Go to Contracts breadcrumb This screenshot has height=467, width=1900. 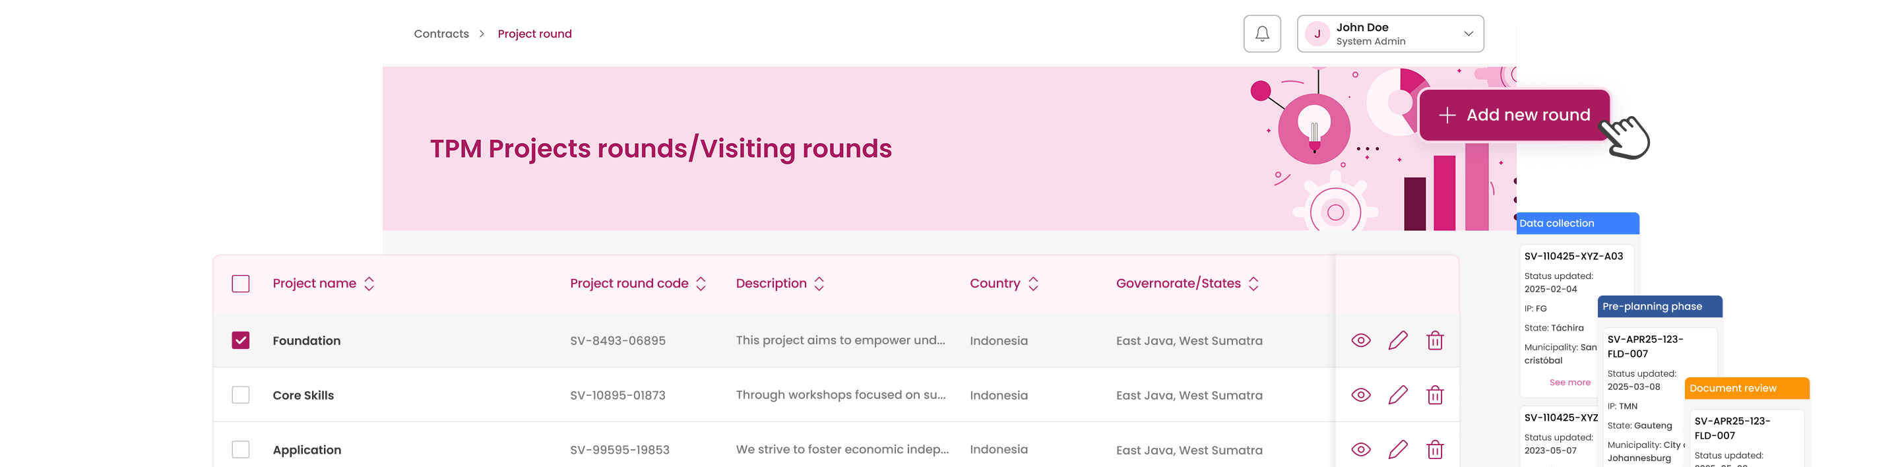pos(441,34)
